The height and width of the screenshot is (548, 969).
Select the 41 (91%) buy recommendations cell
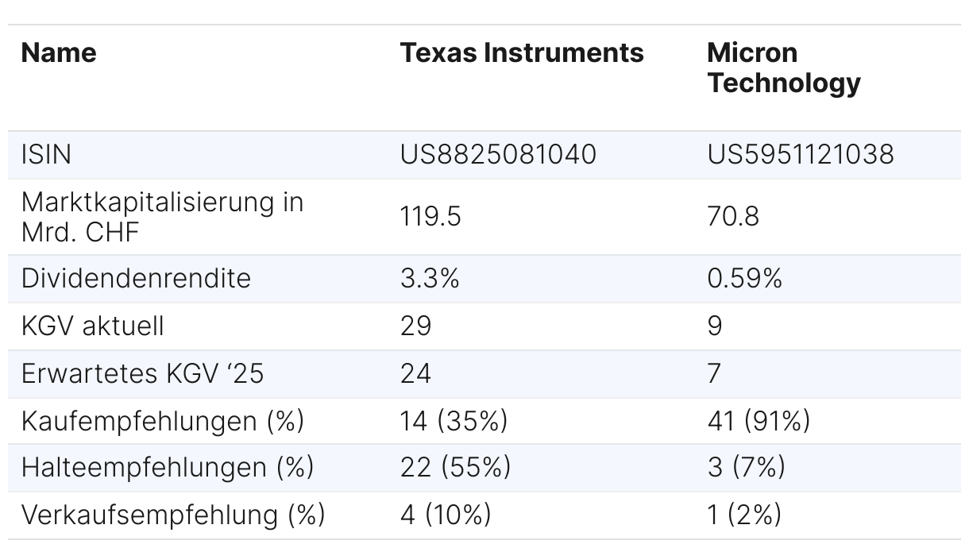pyautogui.click(x=759, y=421)
